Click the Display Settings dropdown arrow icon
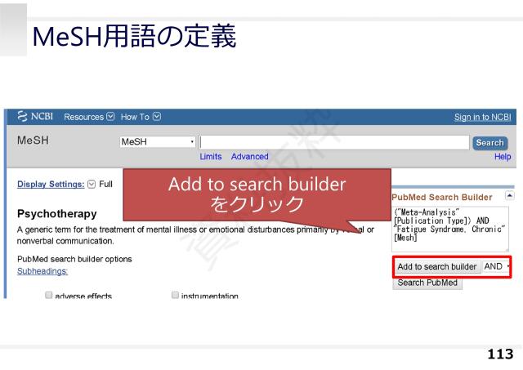Screen dimensions: 523x370 pyautogui.click(x=92, y=185)
